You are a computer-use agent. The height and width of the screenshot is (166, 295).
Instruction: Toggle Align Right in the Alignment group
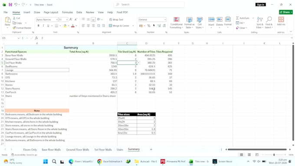tap(93, 26)
